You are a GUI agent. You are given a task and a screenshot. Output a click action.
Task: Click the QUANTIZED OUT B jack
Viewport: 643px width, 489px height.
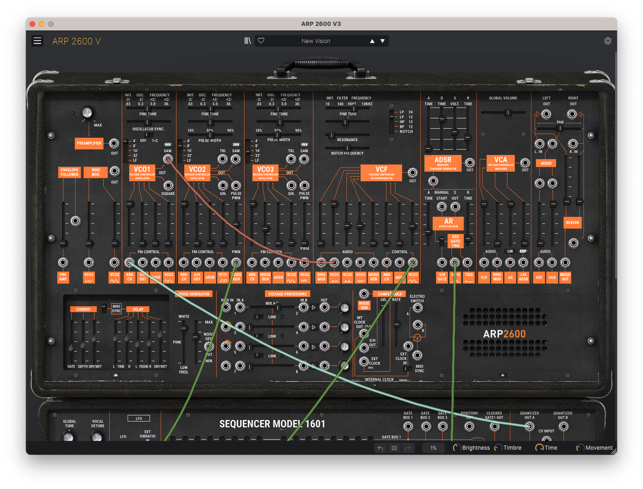(564, 427)
